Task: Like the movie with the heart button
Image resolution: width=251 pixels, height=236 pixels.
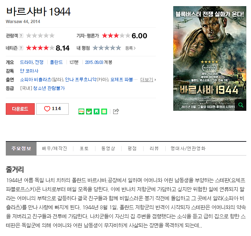Action: click(52, 109)
